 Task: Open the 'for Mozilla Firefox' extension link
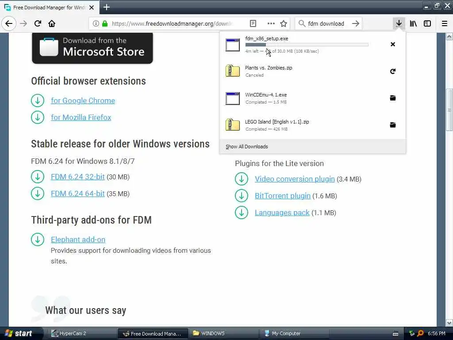[x=81, y=117]
